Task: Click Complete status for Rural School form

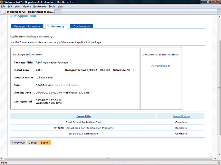Action: [x=181, y=122]
